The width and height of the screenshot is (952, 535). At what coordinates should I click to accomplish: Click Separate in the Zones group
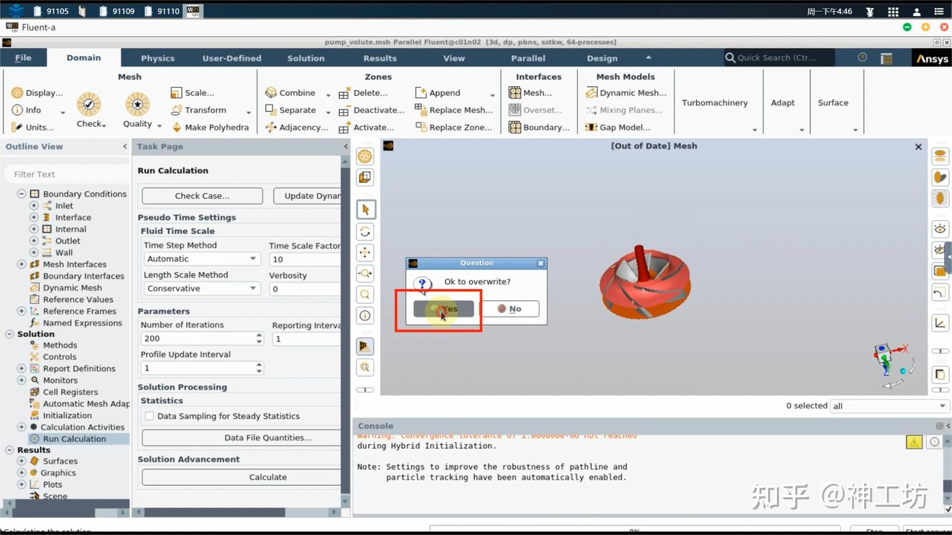coord(290,110)
